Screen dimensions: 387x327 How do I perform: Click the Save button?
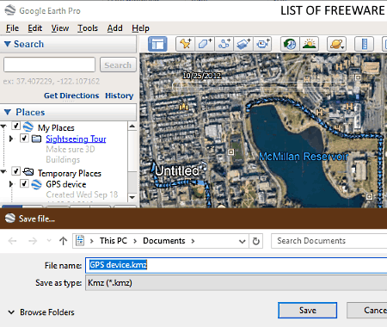tap(307, 310)
